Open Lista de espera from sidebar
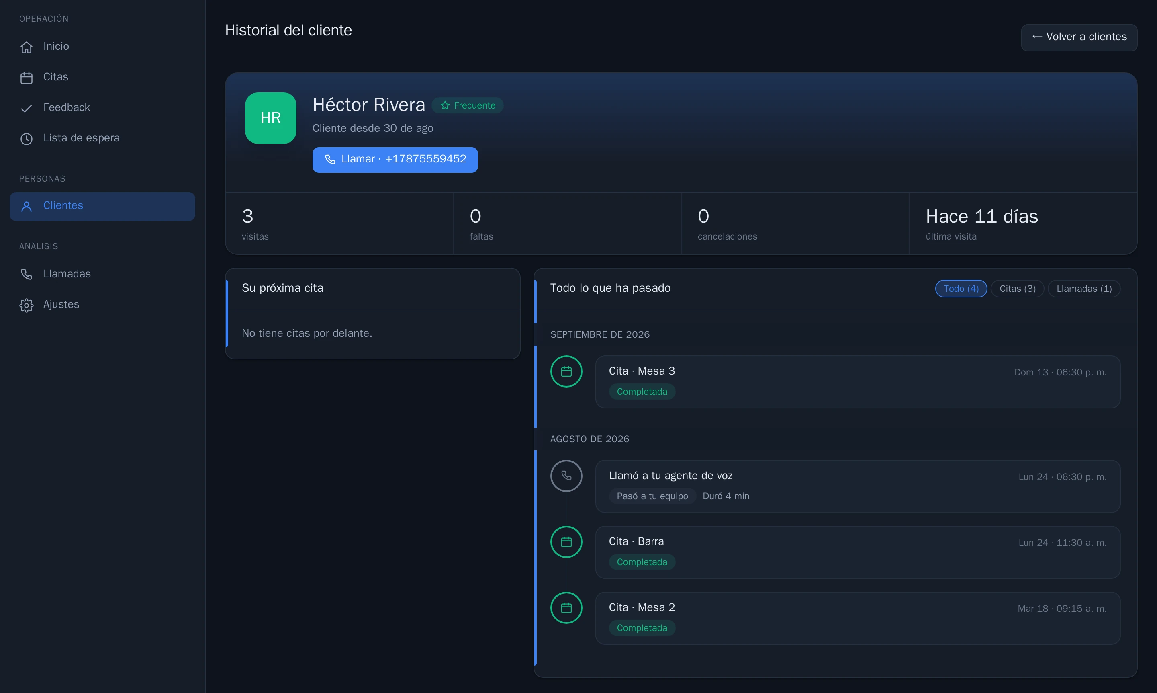1157x693 pixels. point(102,138)
